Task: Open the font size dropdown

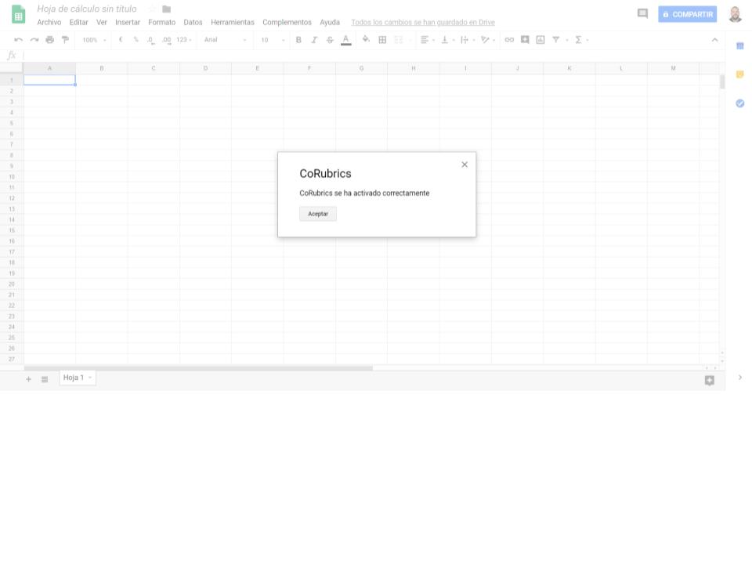Action: (273, 40)
